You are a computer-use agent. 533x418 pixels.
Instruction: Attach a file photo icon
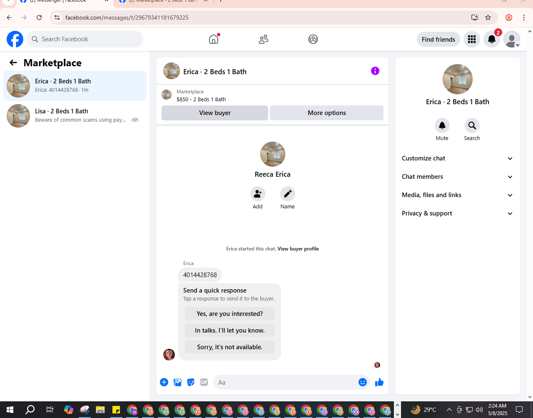click(177, 382)
